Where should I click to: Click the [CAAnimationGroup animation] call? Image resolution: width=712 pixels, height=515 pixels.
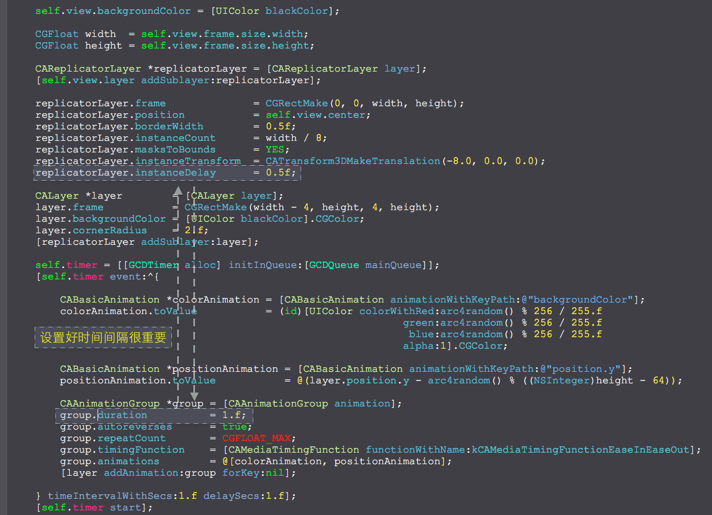(x=309, y=404)
